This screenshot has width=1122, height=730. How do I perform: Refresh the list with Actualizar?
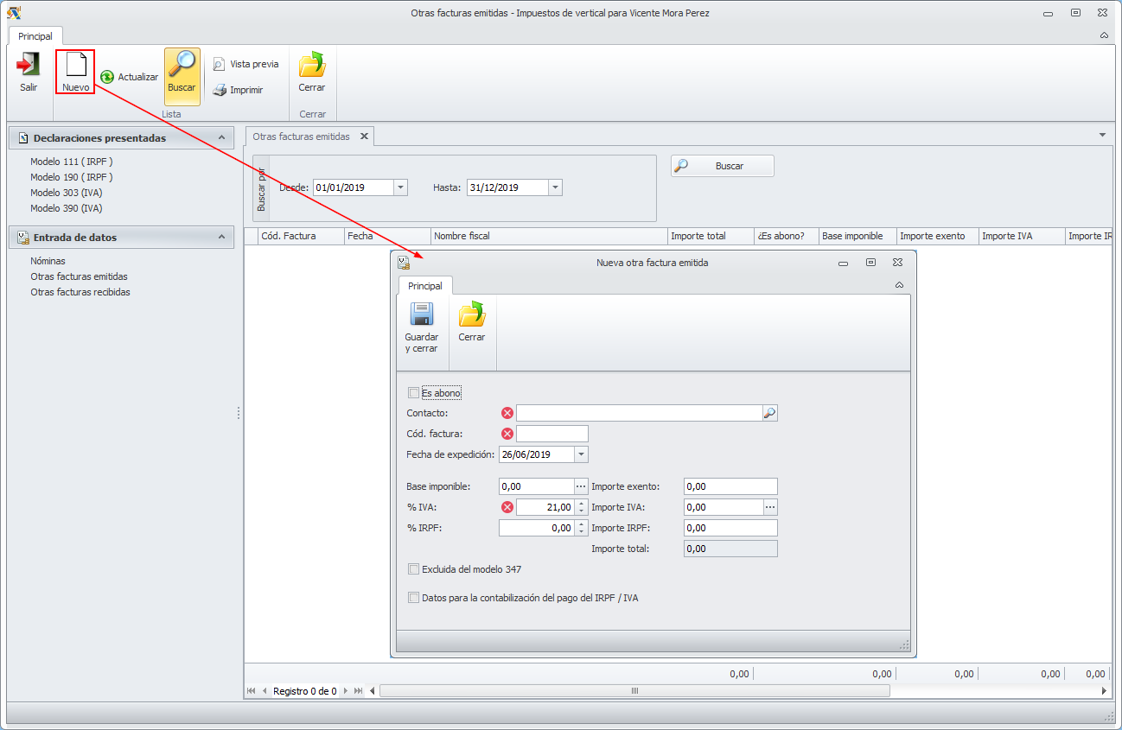[x=130, y=77]
